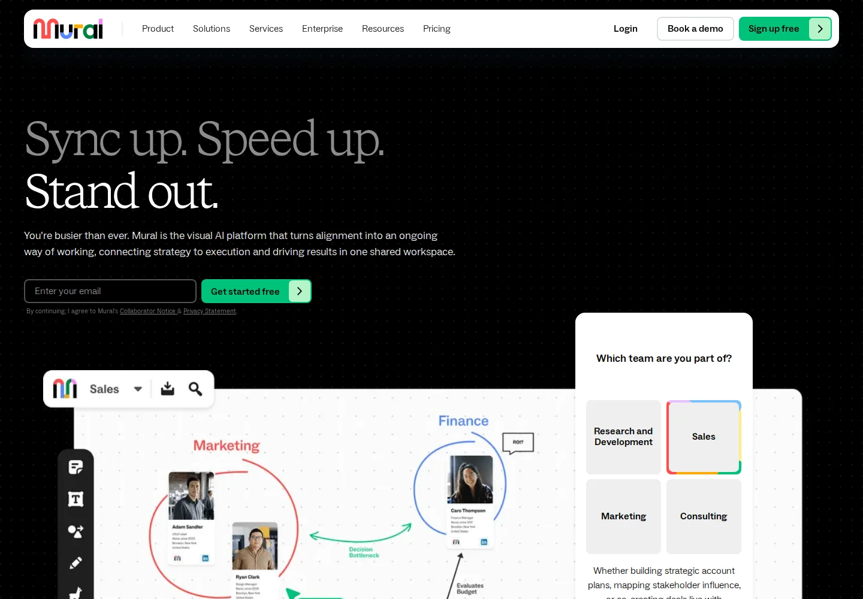Click the Mural logo in header
Image resolution: width=863 pixels, height=599 pixels.
[x=68, y=29]
